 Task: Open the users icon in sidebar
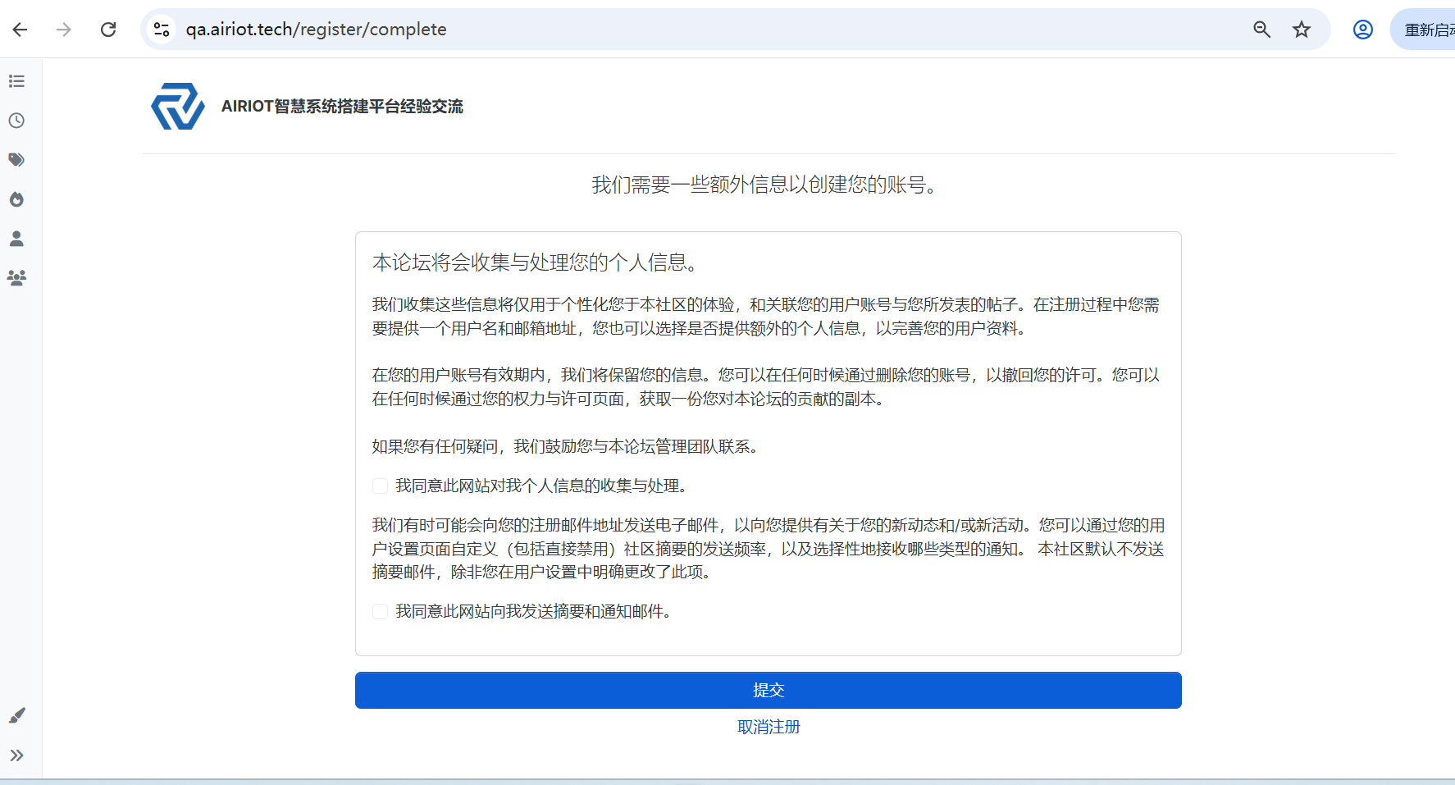coord(16,239)
